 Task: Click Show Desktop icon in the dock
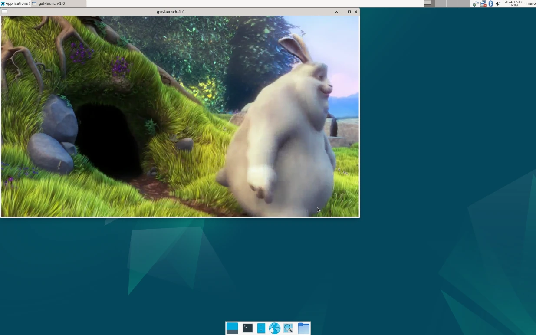[232, 328]
